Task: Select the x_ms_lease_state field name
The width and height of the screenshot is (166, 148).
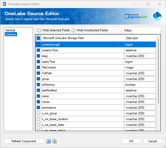Action: click(x=53, y=125)
